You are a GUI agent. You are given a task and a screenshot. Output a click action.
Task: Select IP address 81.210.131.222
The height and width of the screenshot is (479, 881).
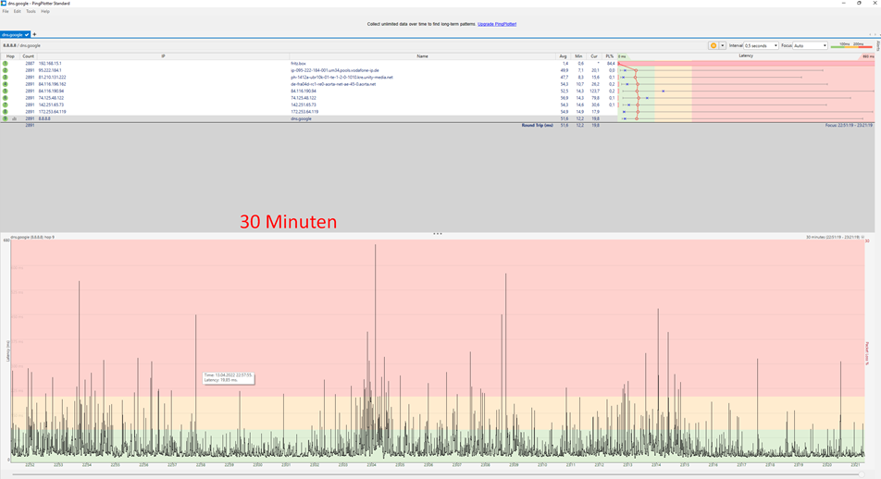tap(52, 77)
